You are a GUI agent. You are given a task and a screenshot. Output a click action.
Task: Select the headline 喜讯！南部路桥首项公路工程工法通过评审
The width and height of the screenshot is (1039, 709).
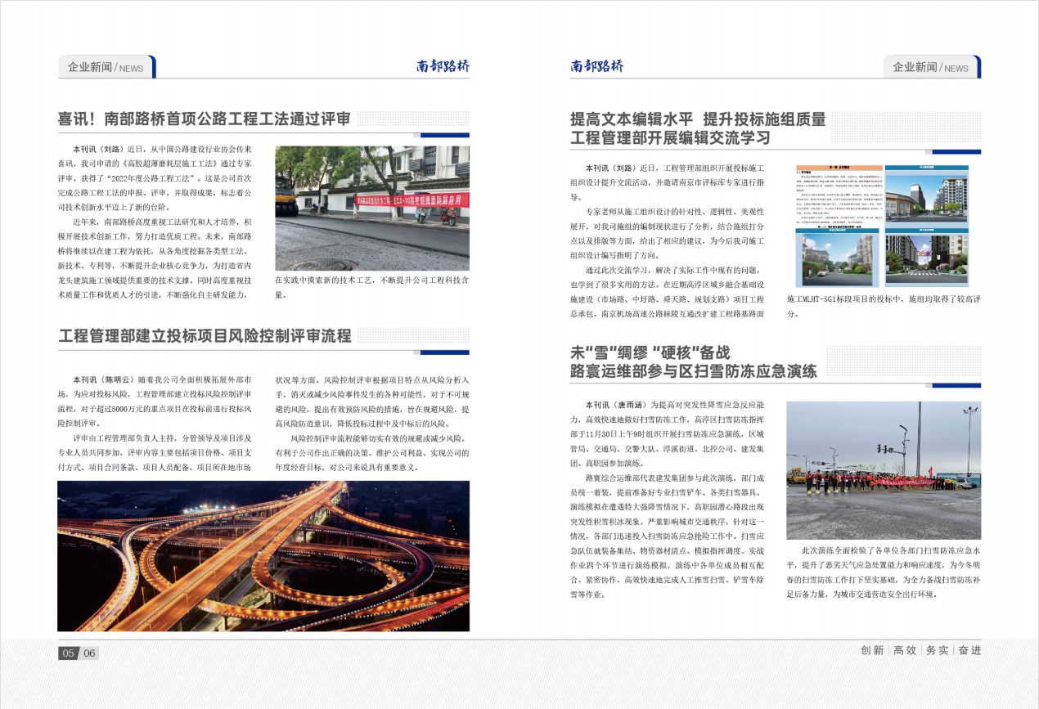click(205, 119)
